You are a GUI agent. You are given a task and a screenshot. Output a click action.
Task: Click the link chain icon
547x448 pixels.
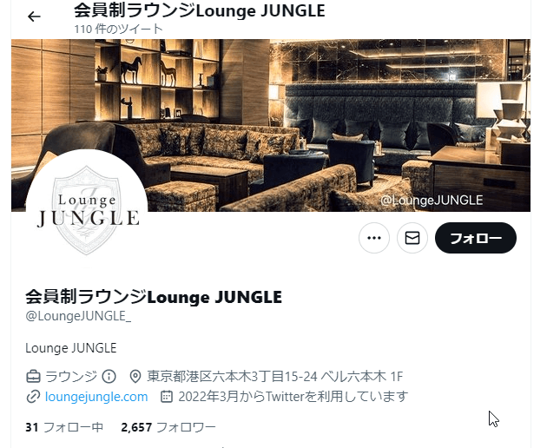pos(33,397)
